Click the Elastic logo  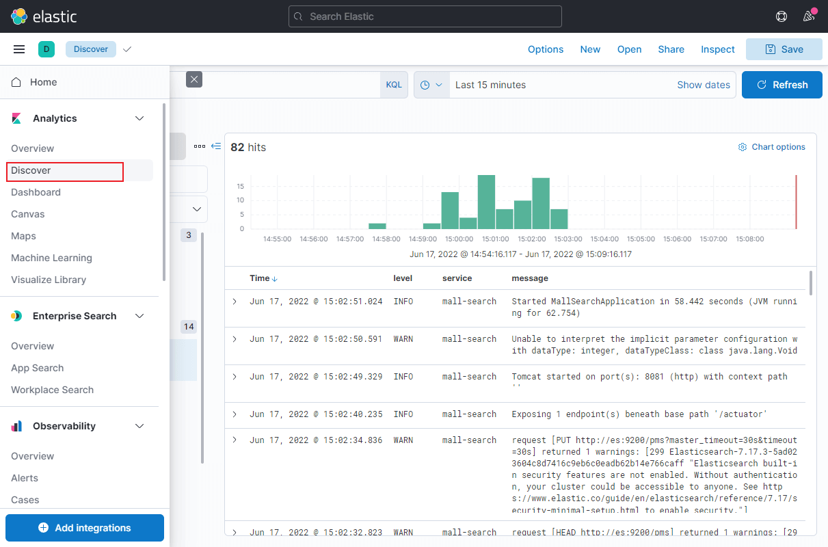coord(44,16)
